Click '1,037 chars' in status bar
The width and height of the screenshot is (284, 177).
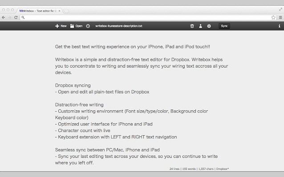pyautogui.click(x=206, y=169)
